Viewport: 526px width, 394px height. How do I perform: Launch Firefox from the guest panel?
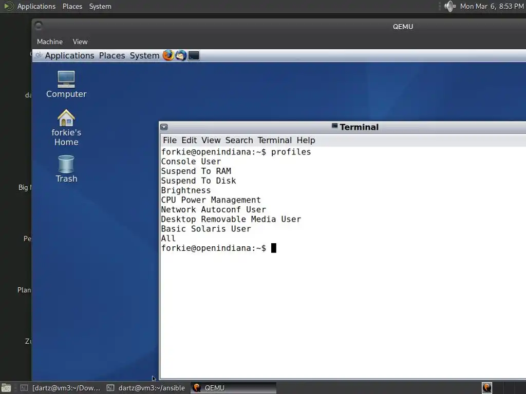tap(168, 55)
